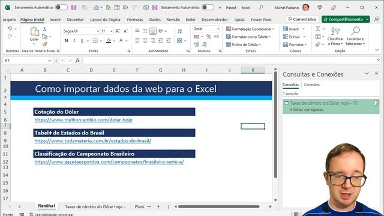The image size is (384, 216).
Task: Add a new sheet with plus button
Action: [158, 206]
